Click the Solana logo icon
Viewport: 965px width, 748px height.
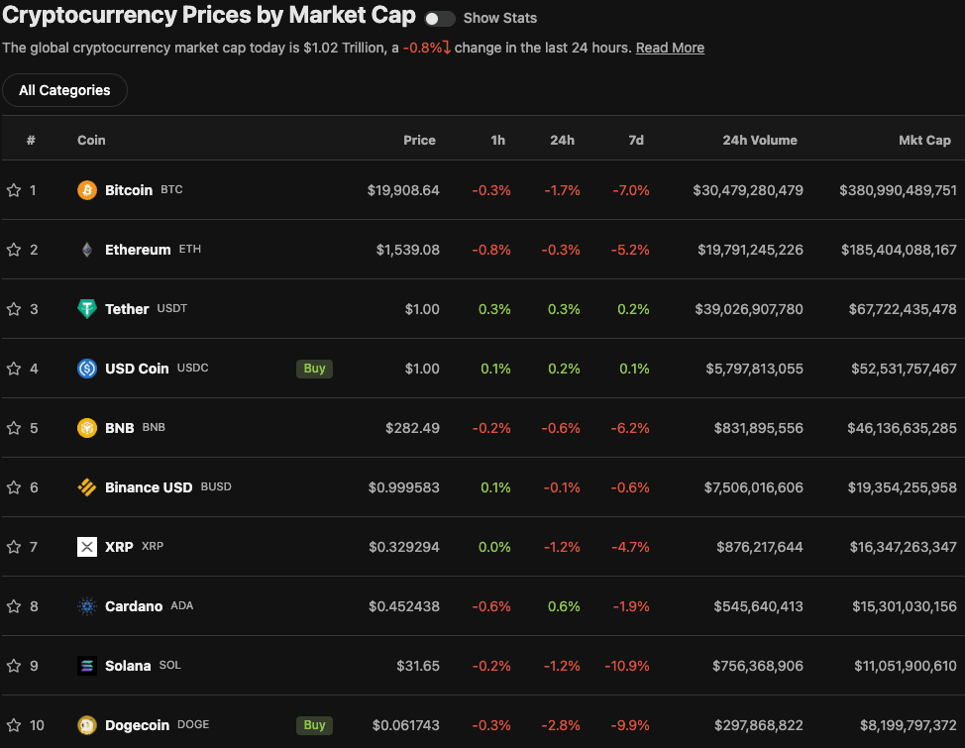coord(87,666)
